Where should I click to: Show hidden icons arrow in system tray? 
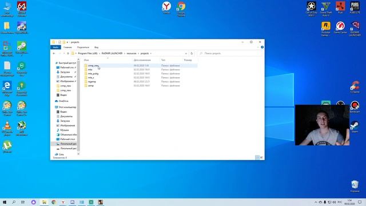click(x=316, y=202)
